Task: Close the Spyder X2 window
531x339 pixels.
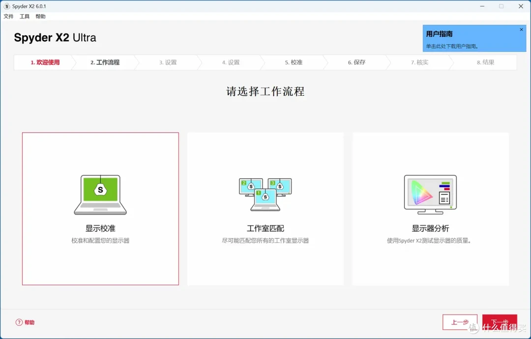Action: [x=521, y=6]
